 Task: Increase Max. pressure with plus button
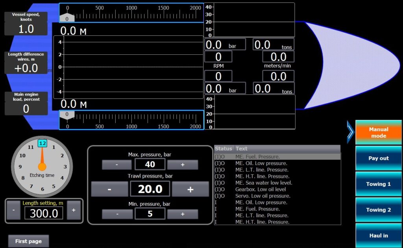[183, 165]
